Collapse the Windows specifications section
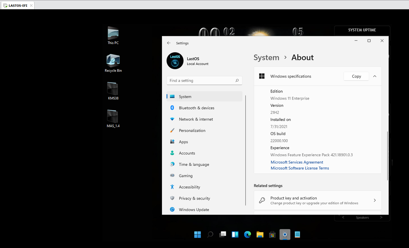This screenshot has height=248, width=409. pyautogui.click(x=375, y=76)
